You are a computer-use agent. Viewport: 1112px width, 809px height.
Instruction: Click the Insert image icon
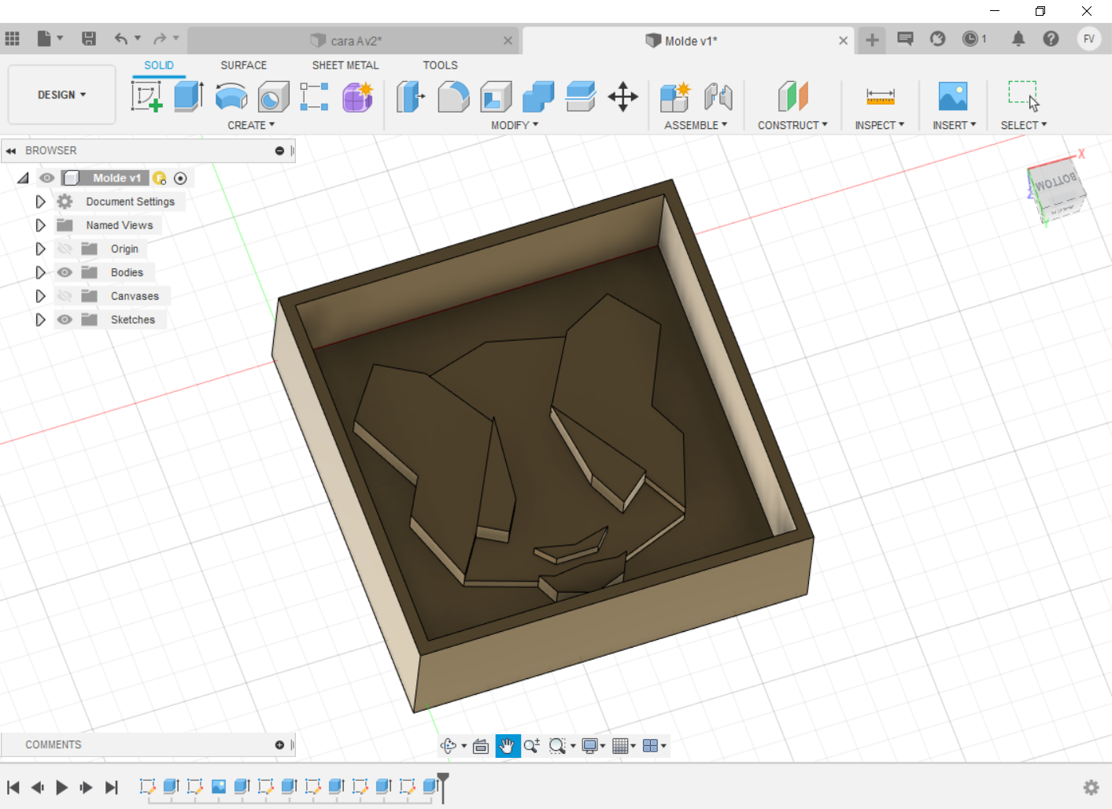pyautogui.click(x=952, y=97)
